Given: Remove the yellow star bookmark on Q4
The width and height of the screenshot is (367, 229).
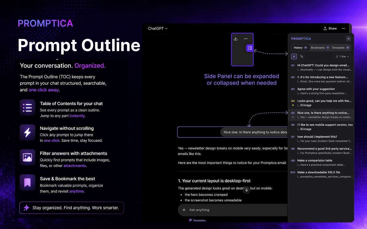Looking at the screenshot, I should [293, 105].
